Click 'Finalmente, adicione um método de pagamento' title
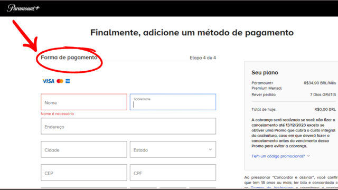The image size is (338, 190). (x=192, y=33)
